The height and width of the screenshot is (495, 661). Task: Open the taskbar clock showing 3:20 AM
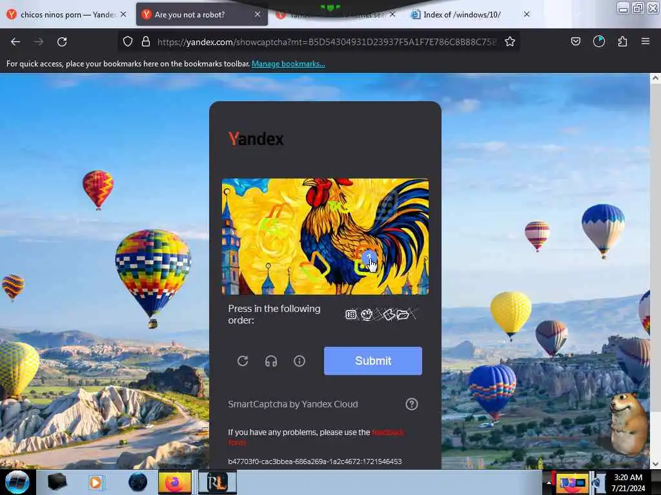pyautogui.click(x=628, y=482)
